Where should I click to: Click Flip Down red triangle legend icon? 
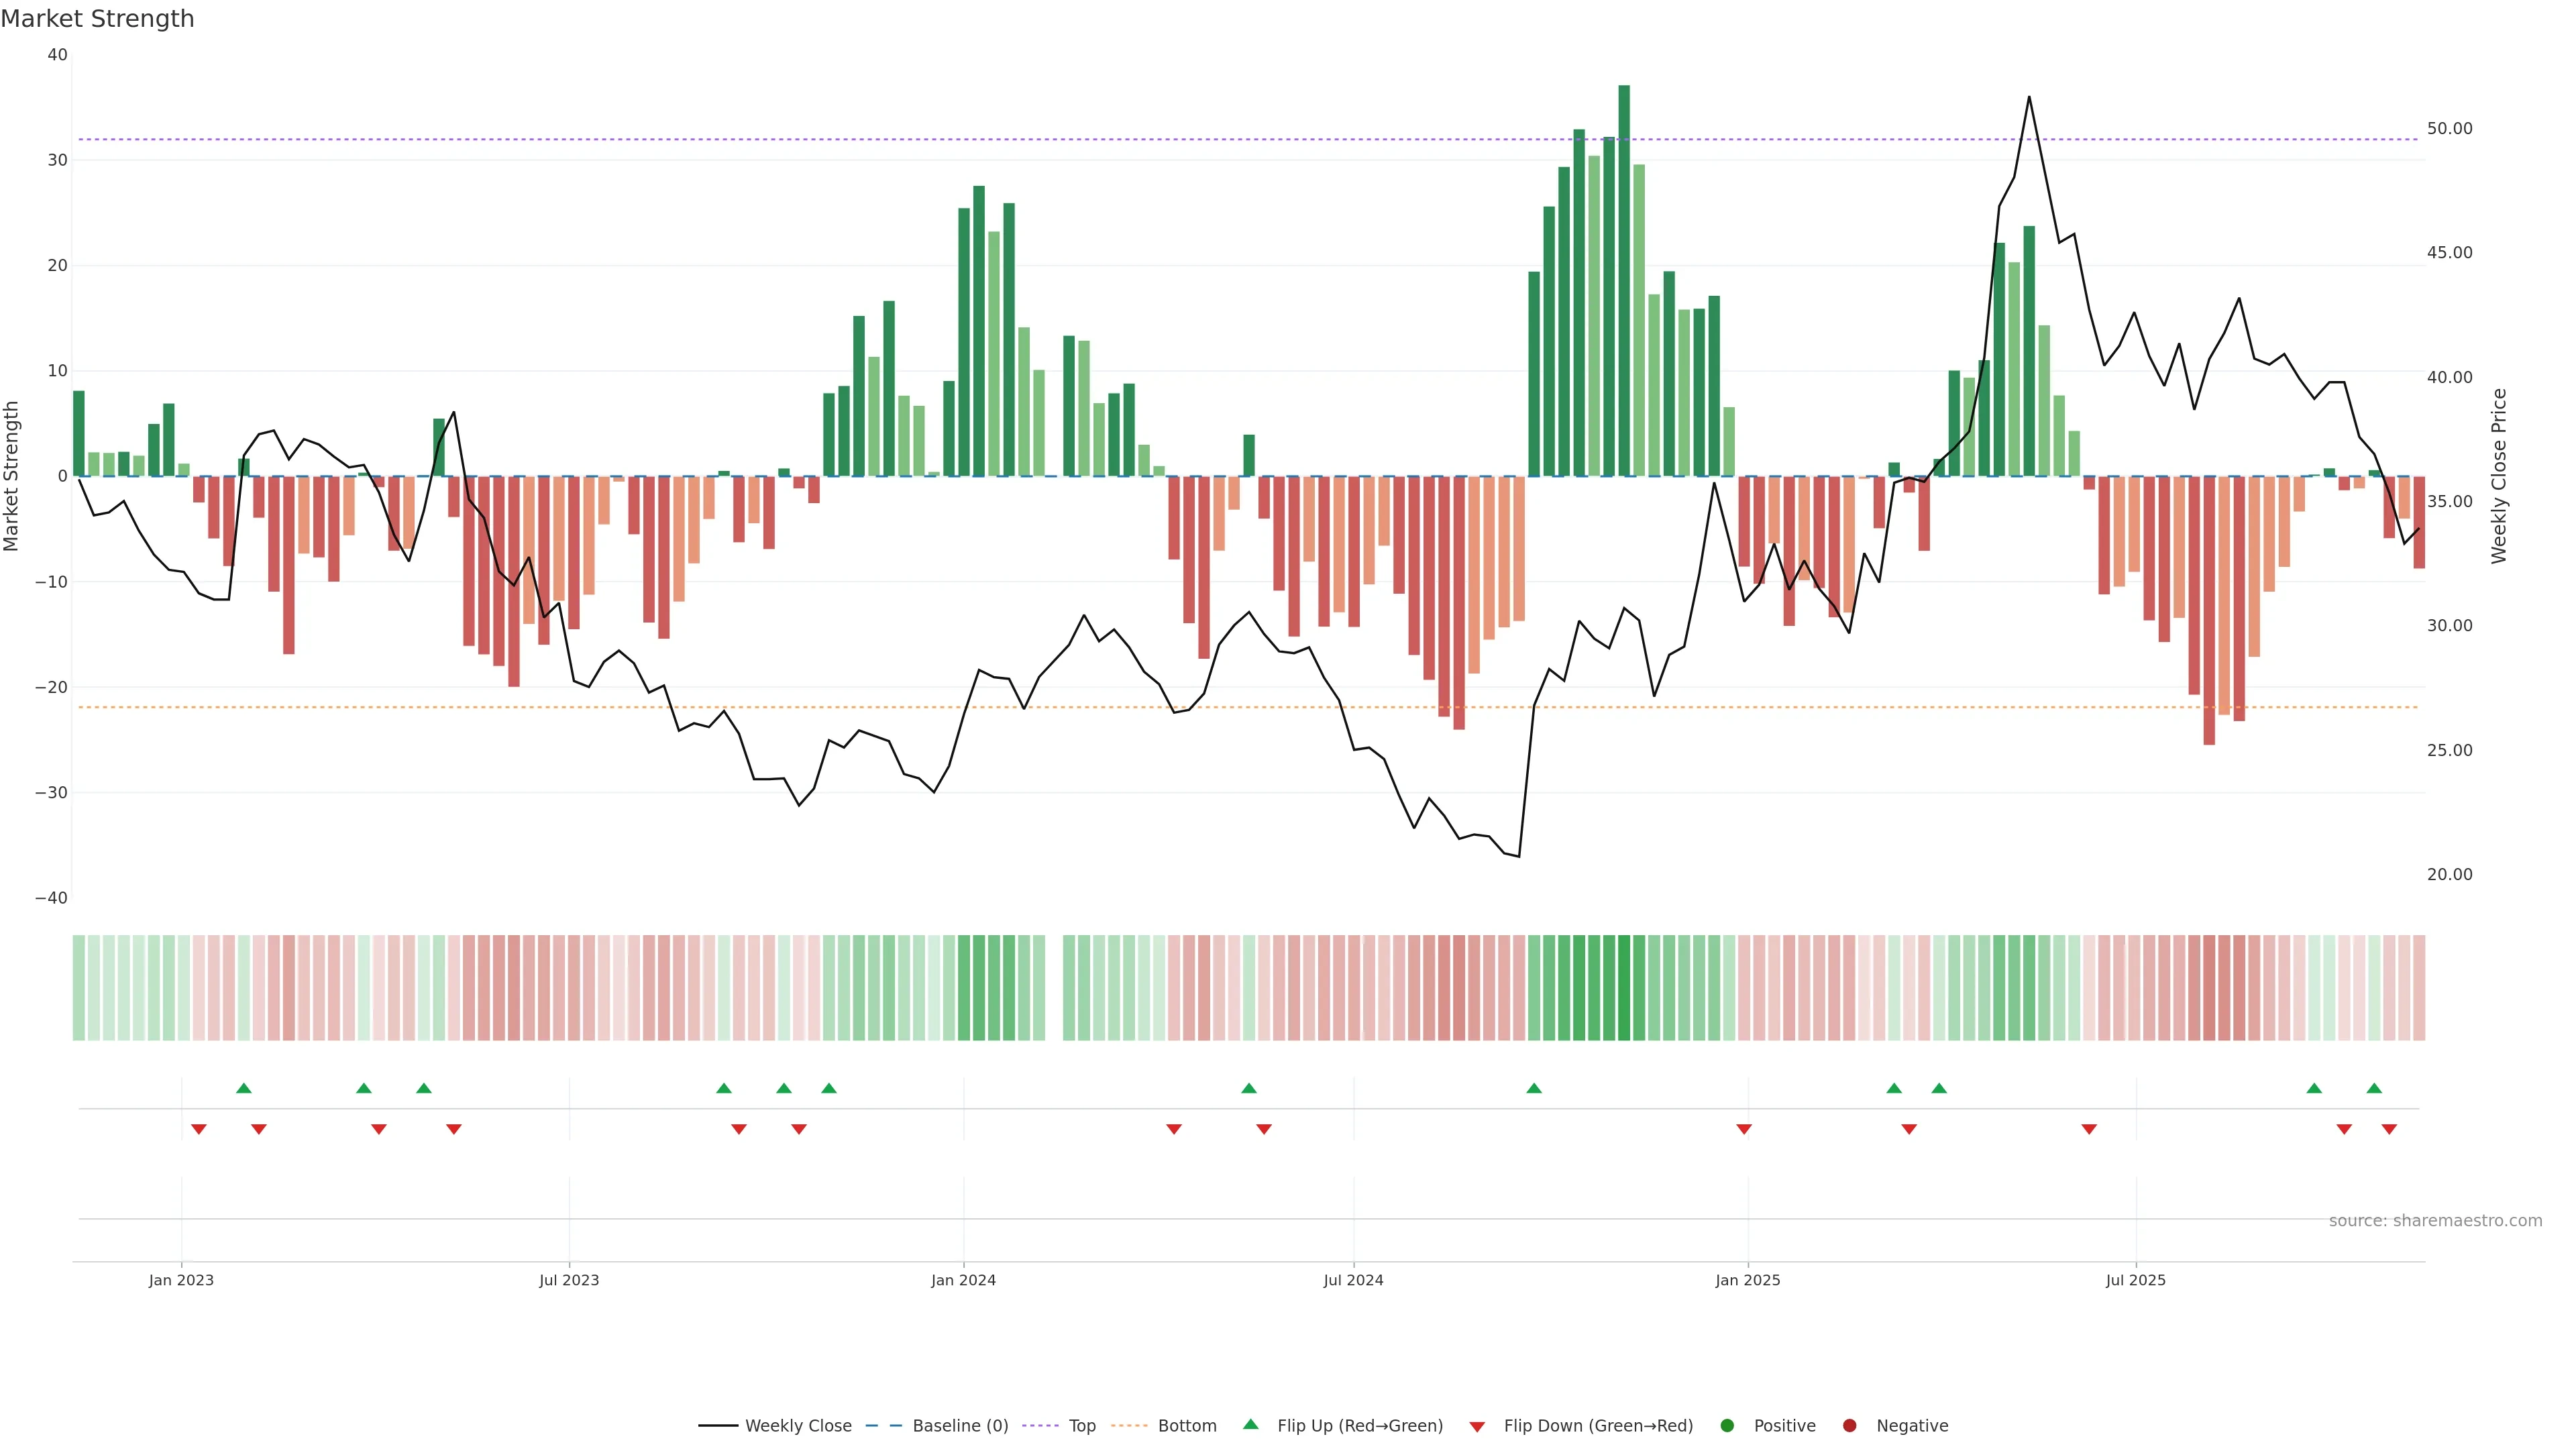click(1477, 1426)
